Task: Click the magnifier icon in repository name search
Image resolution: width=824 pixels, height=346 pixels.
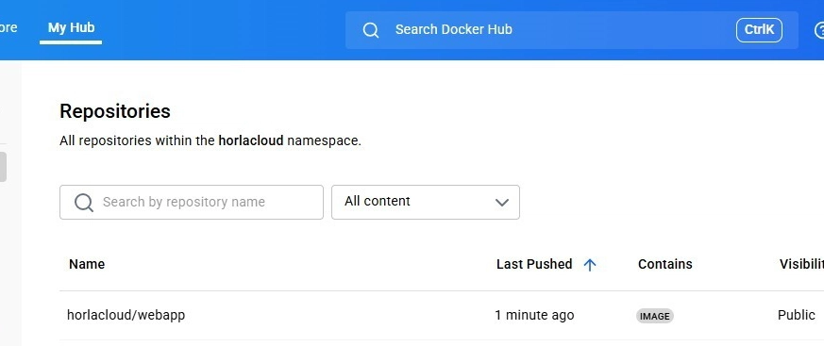Action: click(84, 202)
